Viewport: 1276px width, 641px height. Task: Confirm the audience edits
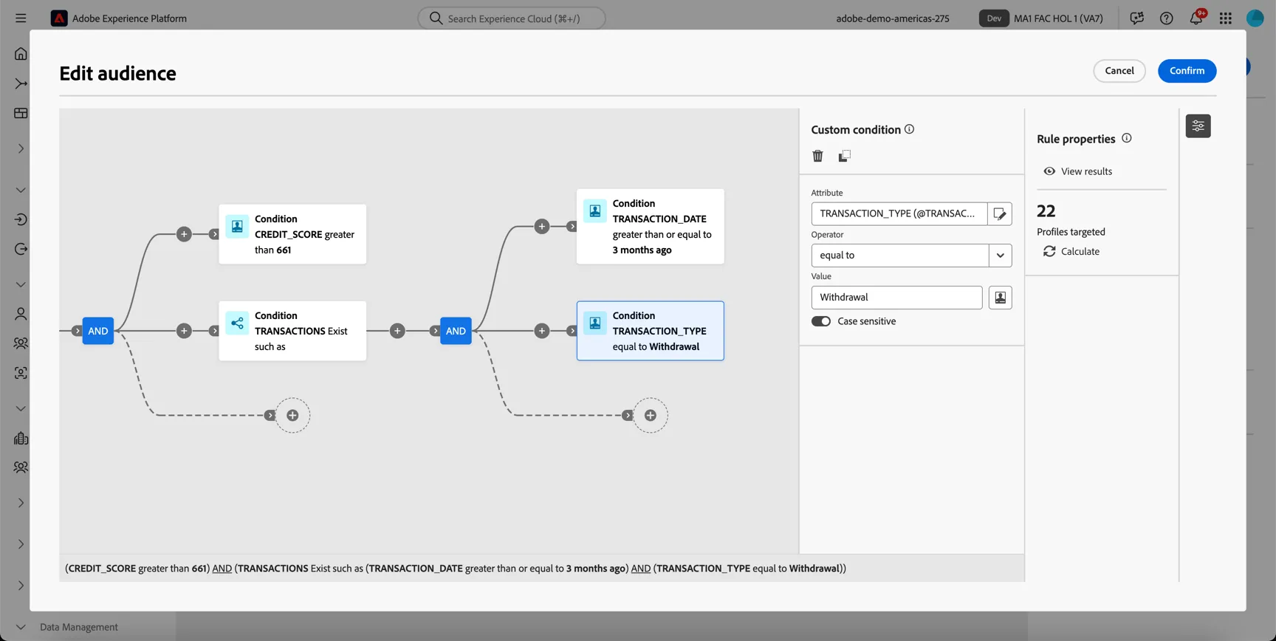click(x=1187, y=71)
